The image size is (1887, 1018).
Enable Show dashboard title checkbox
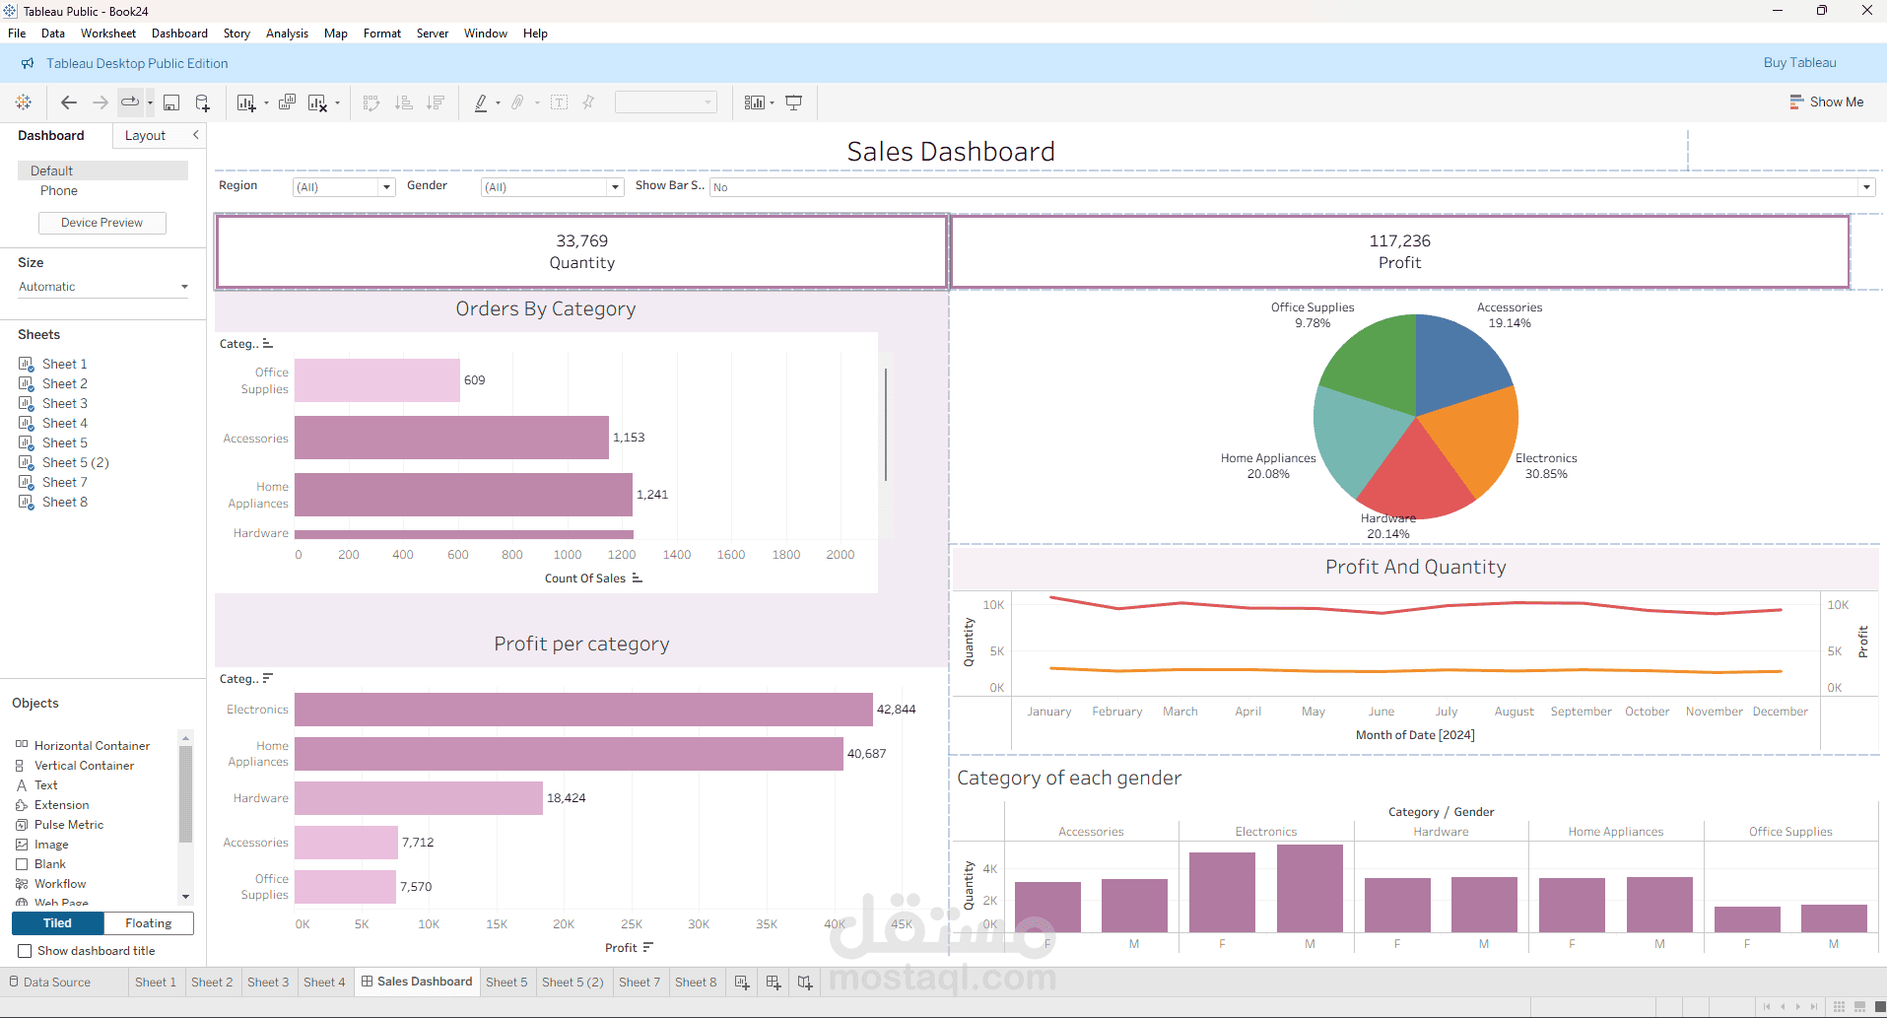coord(25,951)
